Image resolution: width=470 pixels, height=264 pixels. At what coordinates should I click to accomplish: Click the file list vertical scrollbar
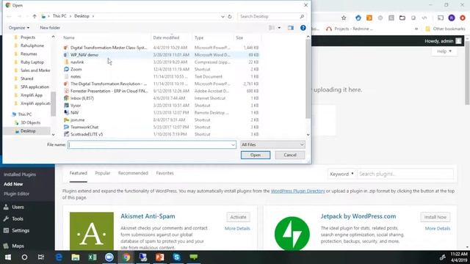[x=308, y=78]
